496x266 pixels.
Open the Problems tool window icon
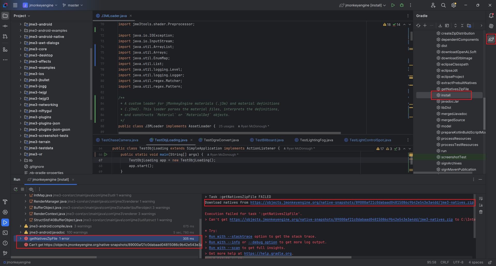[x=5, y=243]
